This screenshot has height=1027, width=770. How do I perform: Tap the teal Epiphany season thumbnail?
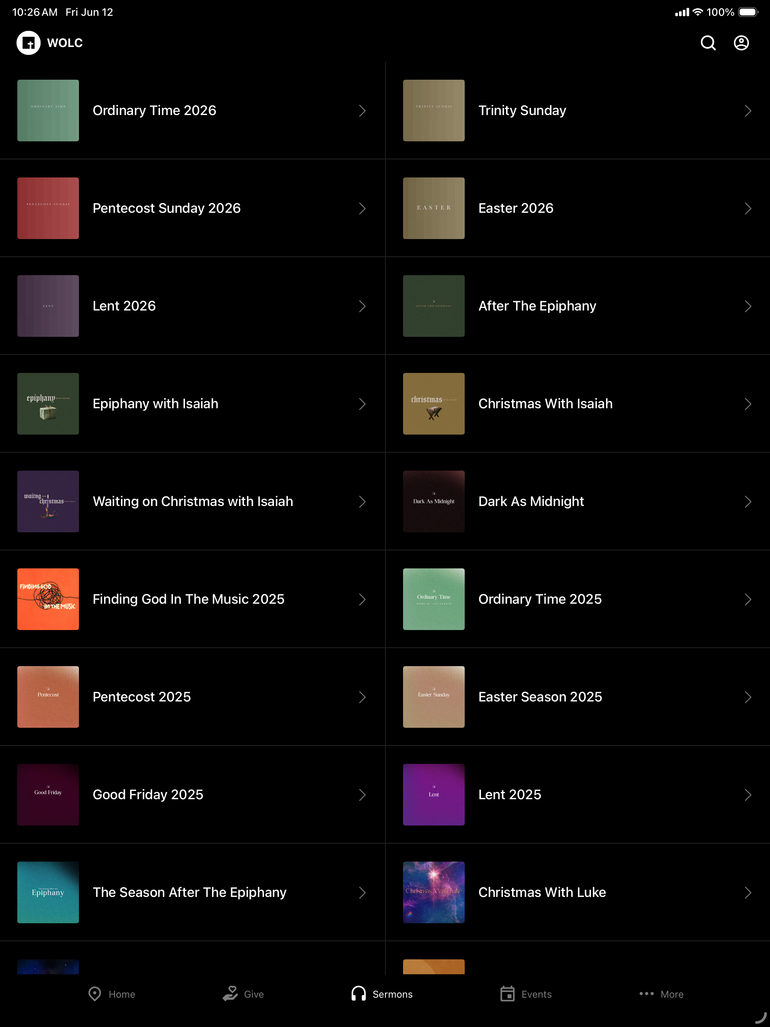48,892
